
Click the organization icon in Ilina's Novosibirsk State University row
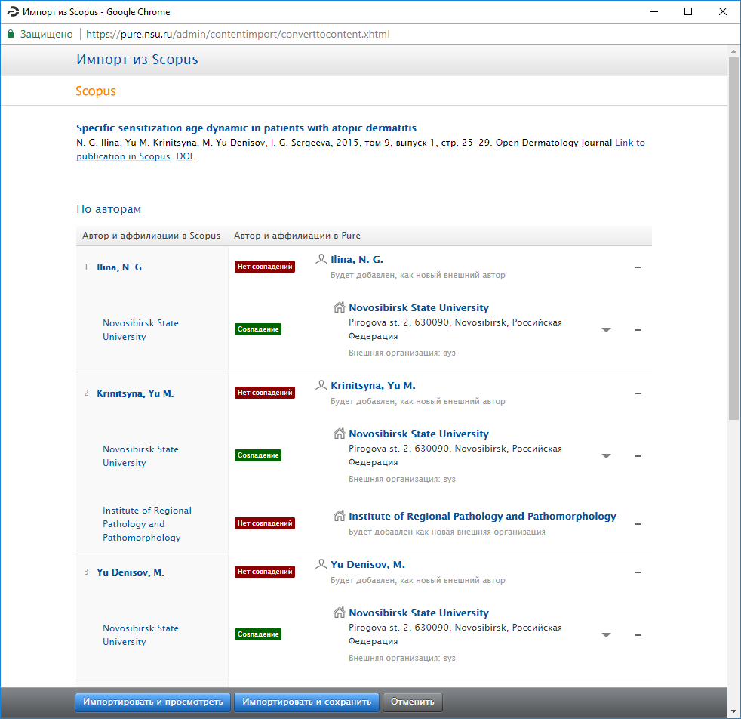(340, 307)
